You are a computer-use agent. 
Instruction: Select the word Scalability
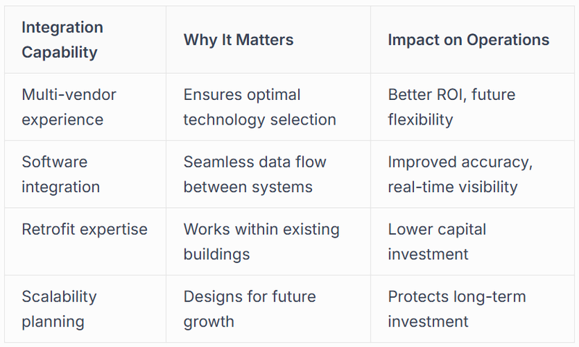pos(59,297)
